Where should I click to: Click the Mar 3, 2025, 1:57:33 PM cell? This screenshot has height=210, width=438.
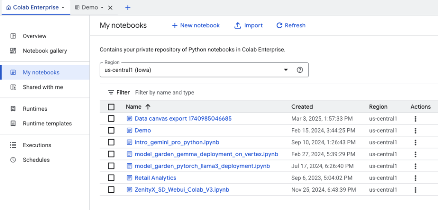(322, 118)
